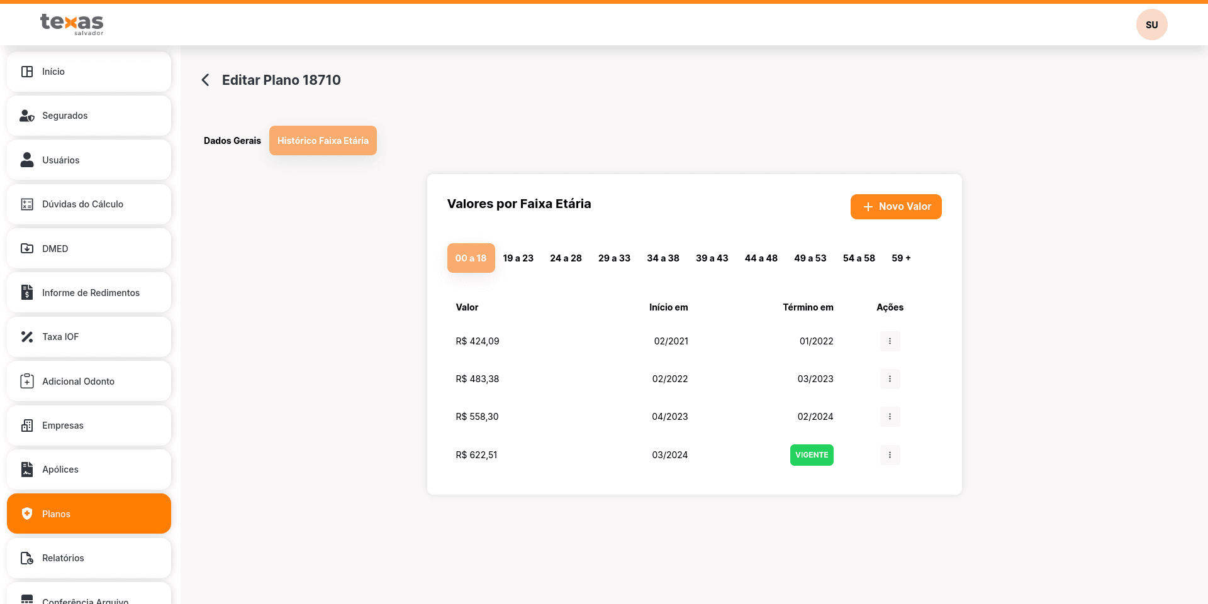The image size is (1208, 604).
Task: Click the Empresas building icon
Action: click(x=27, y=426)
